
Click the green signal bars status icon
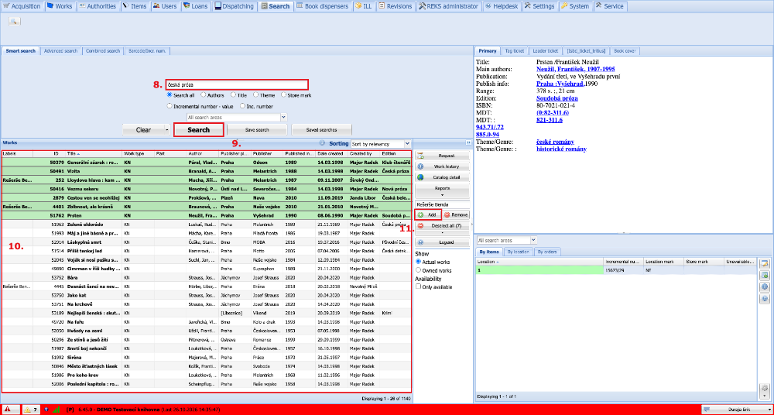(x=57, y=409)
